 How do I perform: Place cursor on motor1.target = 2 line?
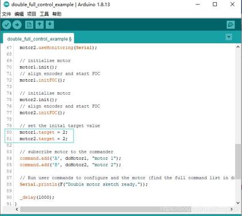coord(44,132)
